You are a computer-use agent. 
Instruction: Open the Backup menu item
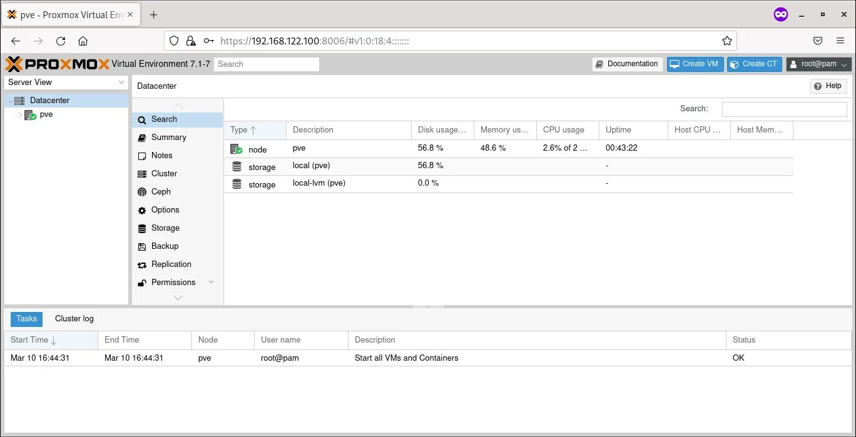coord(177,246)
